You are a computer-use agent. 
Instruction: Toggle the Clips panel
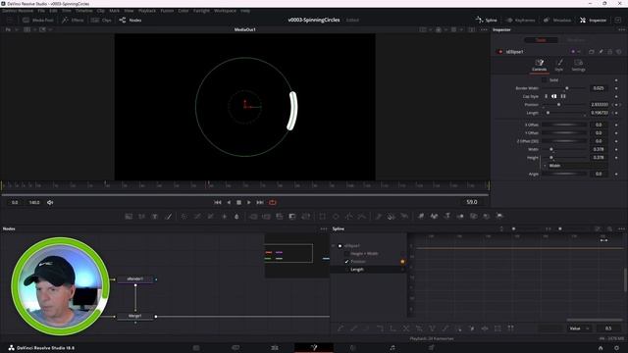pos(101,20)
